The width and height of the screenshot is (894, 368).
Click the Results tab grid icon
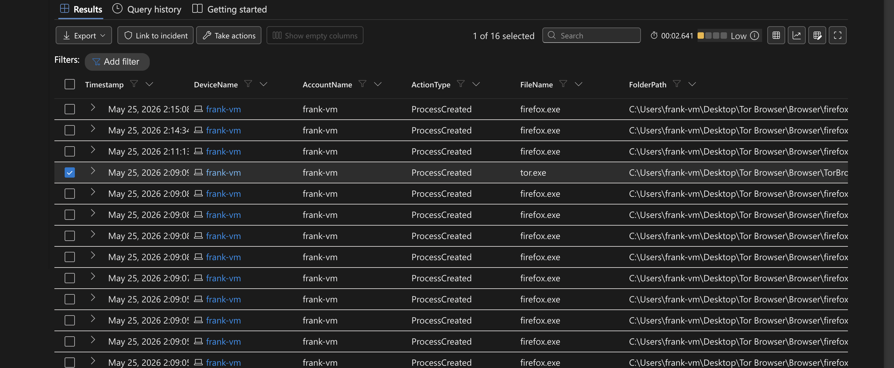pyautogui.click(x=65, y=8)
